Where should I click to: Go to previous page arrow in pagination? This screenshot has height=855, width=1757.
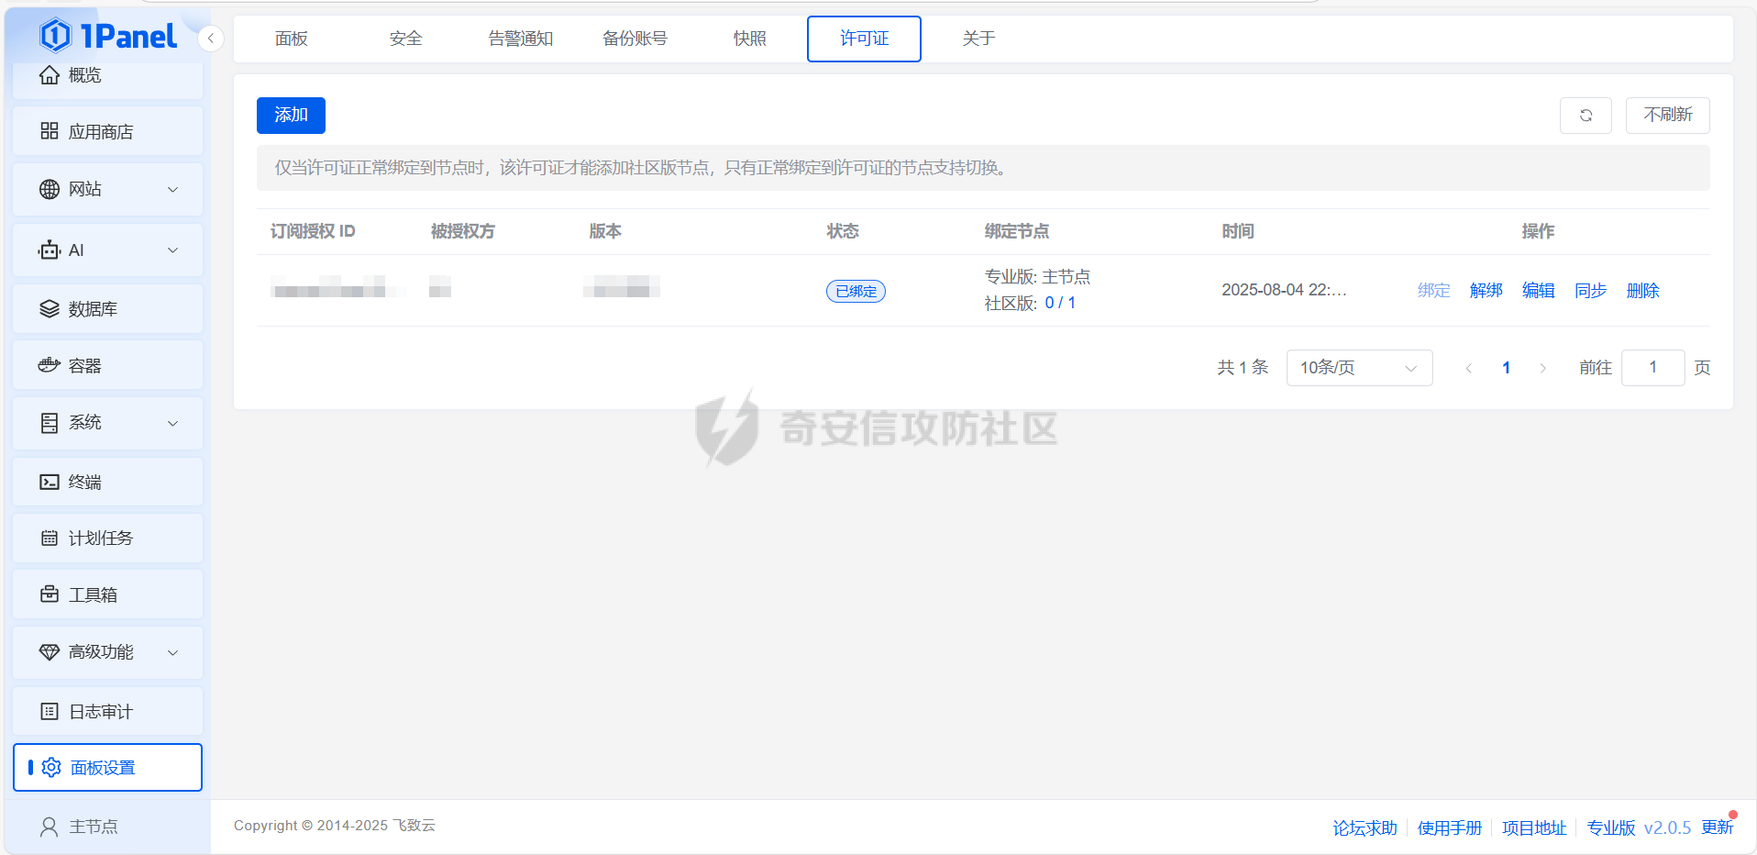pyautogui.click(x=1469, y=368)
